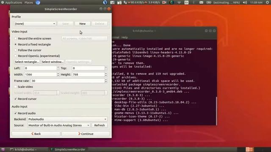The width and height of the screenshot is (271, 152).
Task: Click the 11:09 AM clock
Action: pos(256,3)
